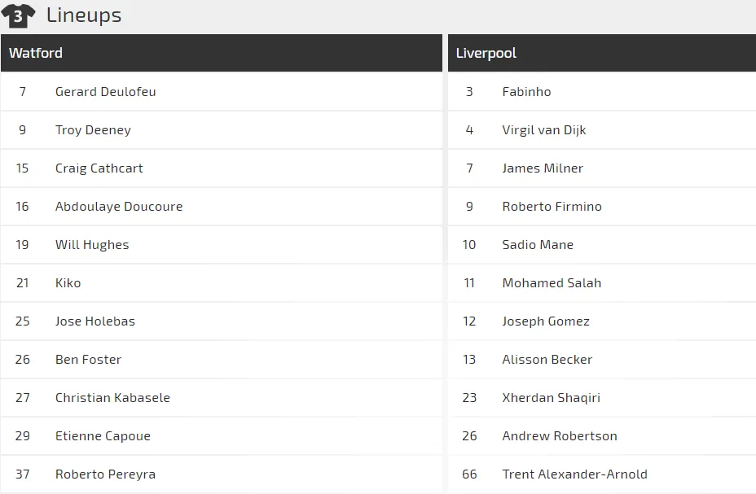Click Kiko in the Watford list
This screenshot has height=494, width=756.
[68, 283]
